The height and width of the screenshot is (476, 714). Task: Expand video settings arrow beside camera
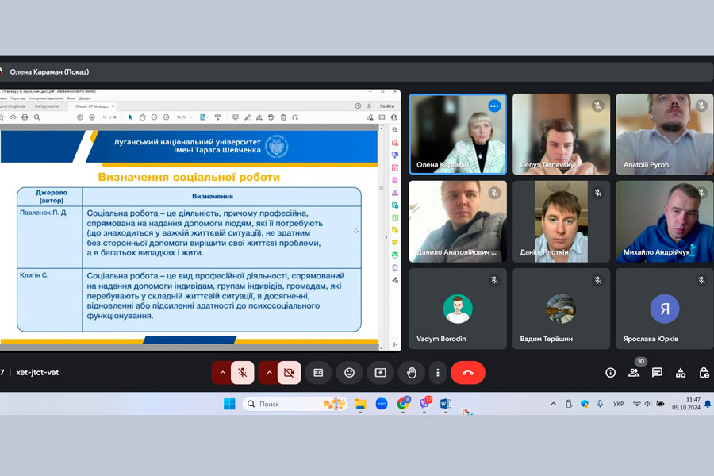[269, 373]
